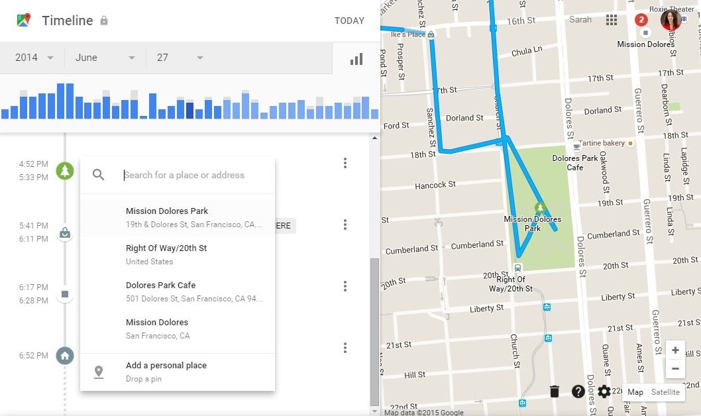This screenshot has width=701, height=416.
Task: Open the settings gear on map
Action: click(x=604, y=391)
